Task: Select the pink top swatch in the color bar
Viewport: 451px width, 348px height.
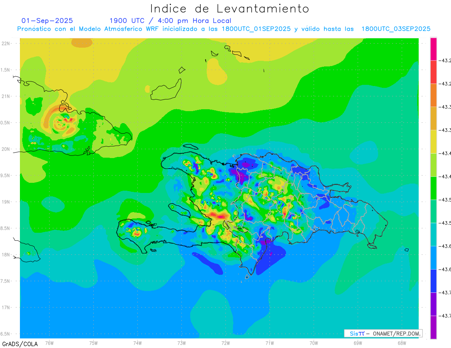Action: tap(433, 49)
